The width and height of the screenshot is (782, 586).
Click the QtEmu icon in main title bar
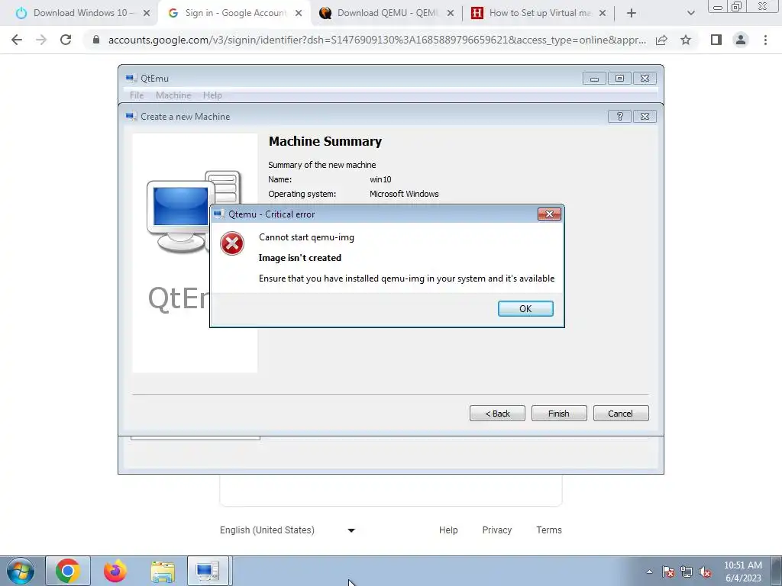click(x=131, y=79)
